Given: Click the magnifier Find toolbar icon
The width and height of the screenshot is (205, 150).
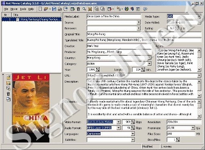Looking at the screenshot, I should tap(84, 9).
